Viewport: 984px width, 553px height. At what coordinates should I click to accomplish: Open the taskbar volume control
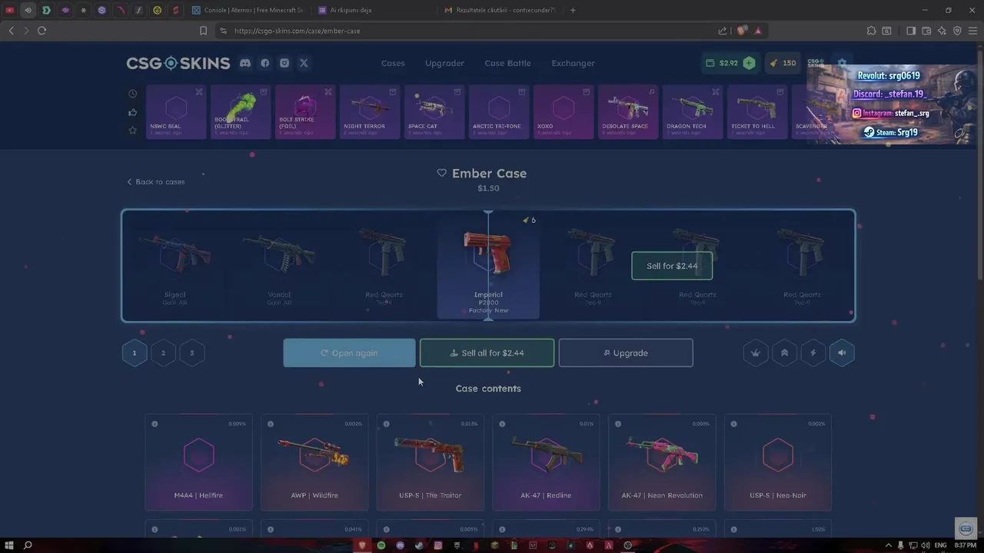tap(927, 545)
